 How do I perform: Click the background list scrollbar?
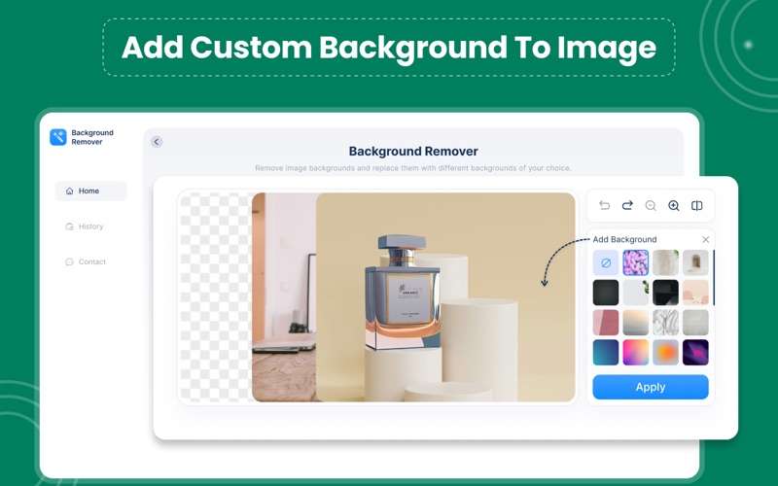(x=714, y=278)
